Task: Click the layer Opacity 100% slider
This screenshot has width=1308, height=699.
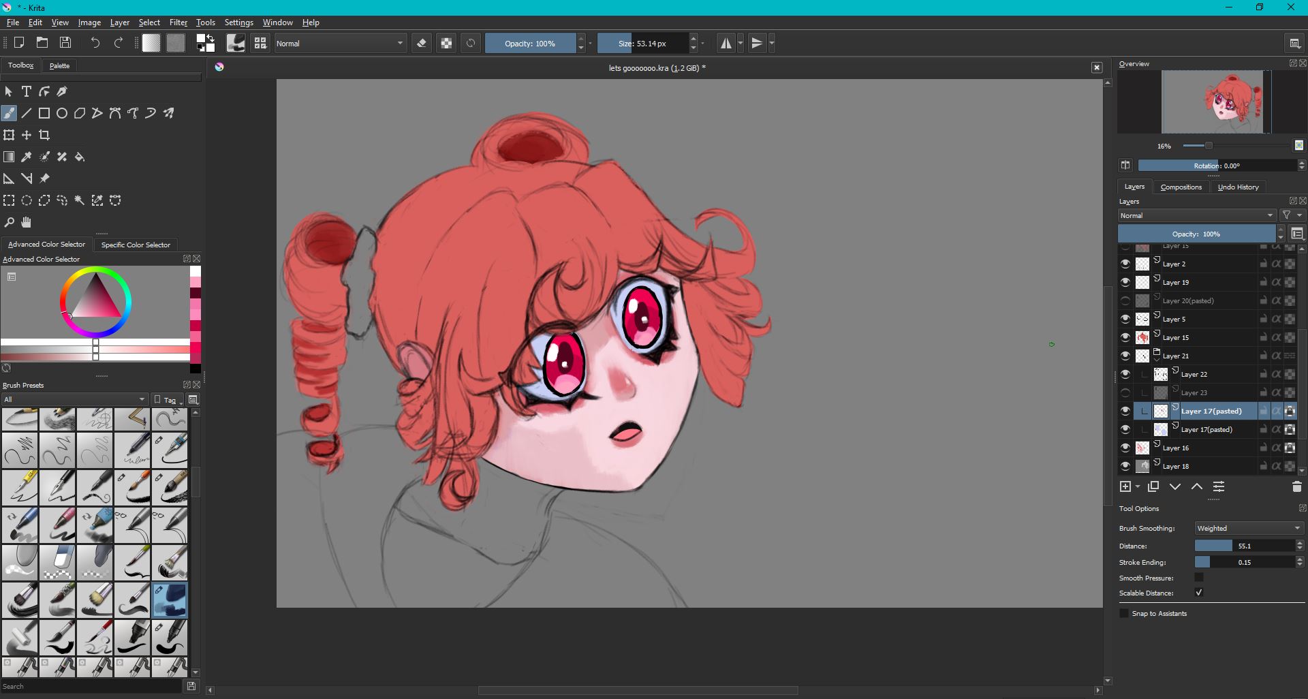Action: [1196, 234]
